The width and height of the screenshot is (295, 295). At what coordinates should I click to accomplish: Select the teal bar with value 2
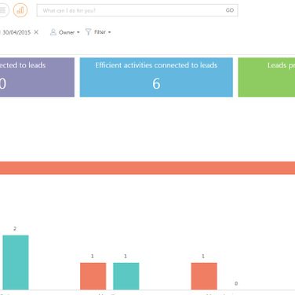point(16,262)
